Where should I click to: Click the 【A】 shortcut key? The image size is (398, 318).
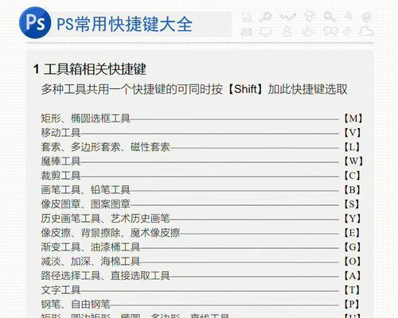[x=352, y=276]
